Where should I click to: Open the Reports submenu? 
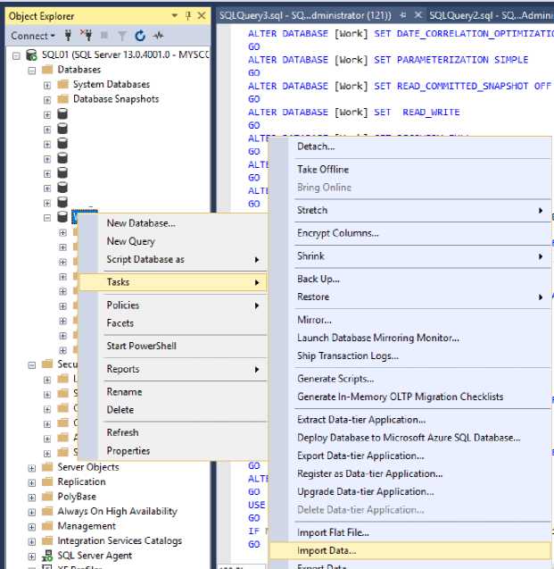[x=173, y=369]
